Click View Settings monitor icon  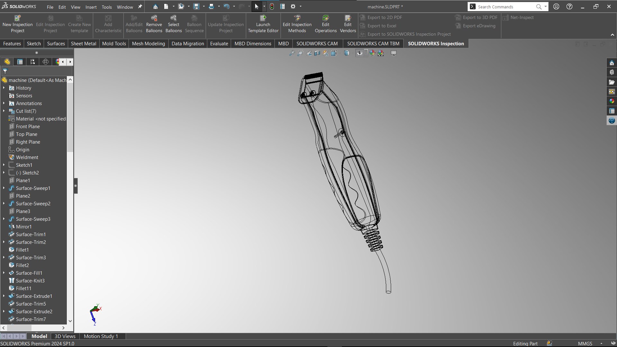click(x=394, y=53)
